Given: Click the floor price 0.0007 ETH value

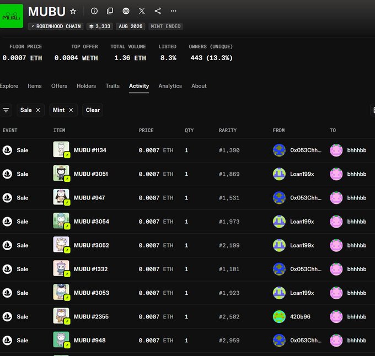Looking at the screenshot, I should [22, 58].
